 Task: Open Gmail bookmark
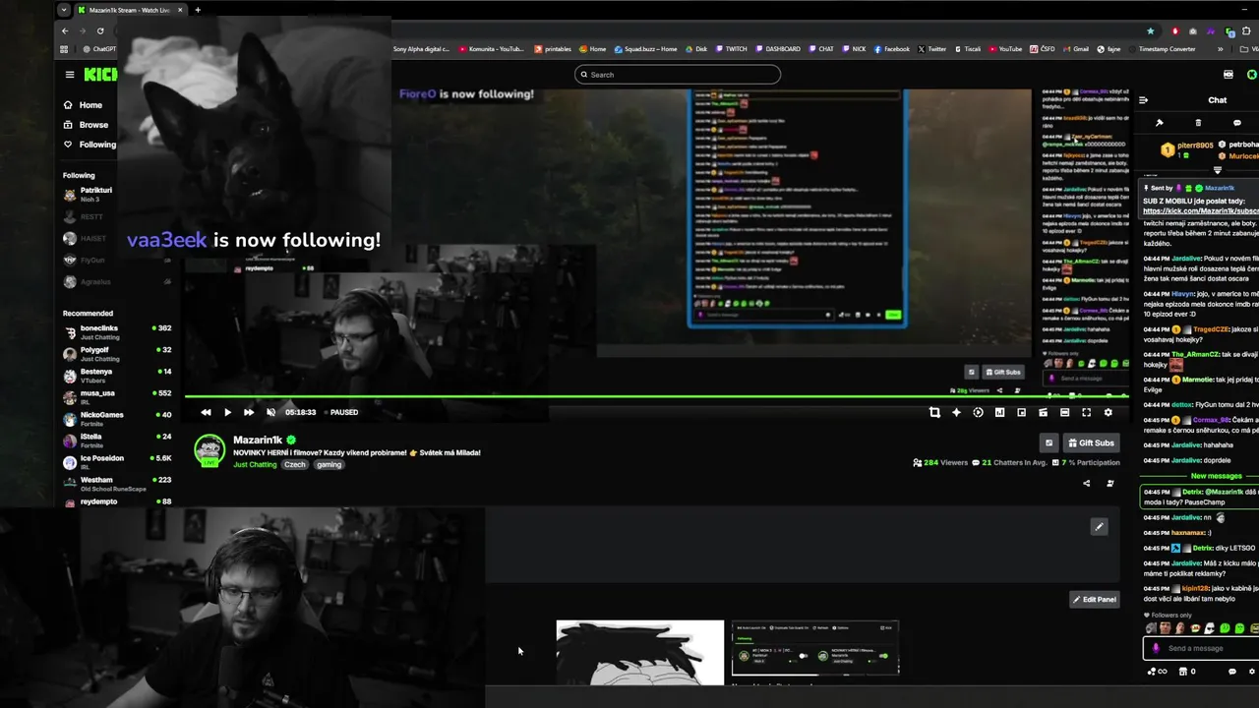click(1075, 49)
